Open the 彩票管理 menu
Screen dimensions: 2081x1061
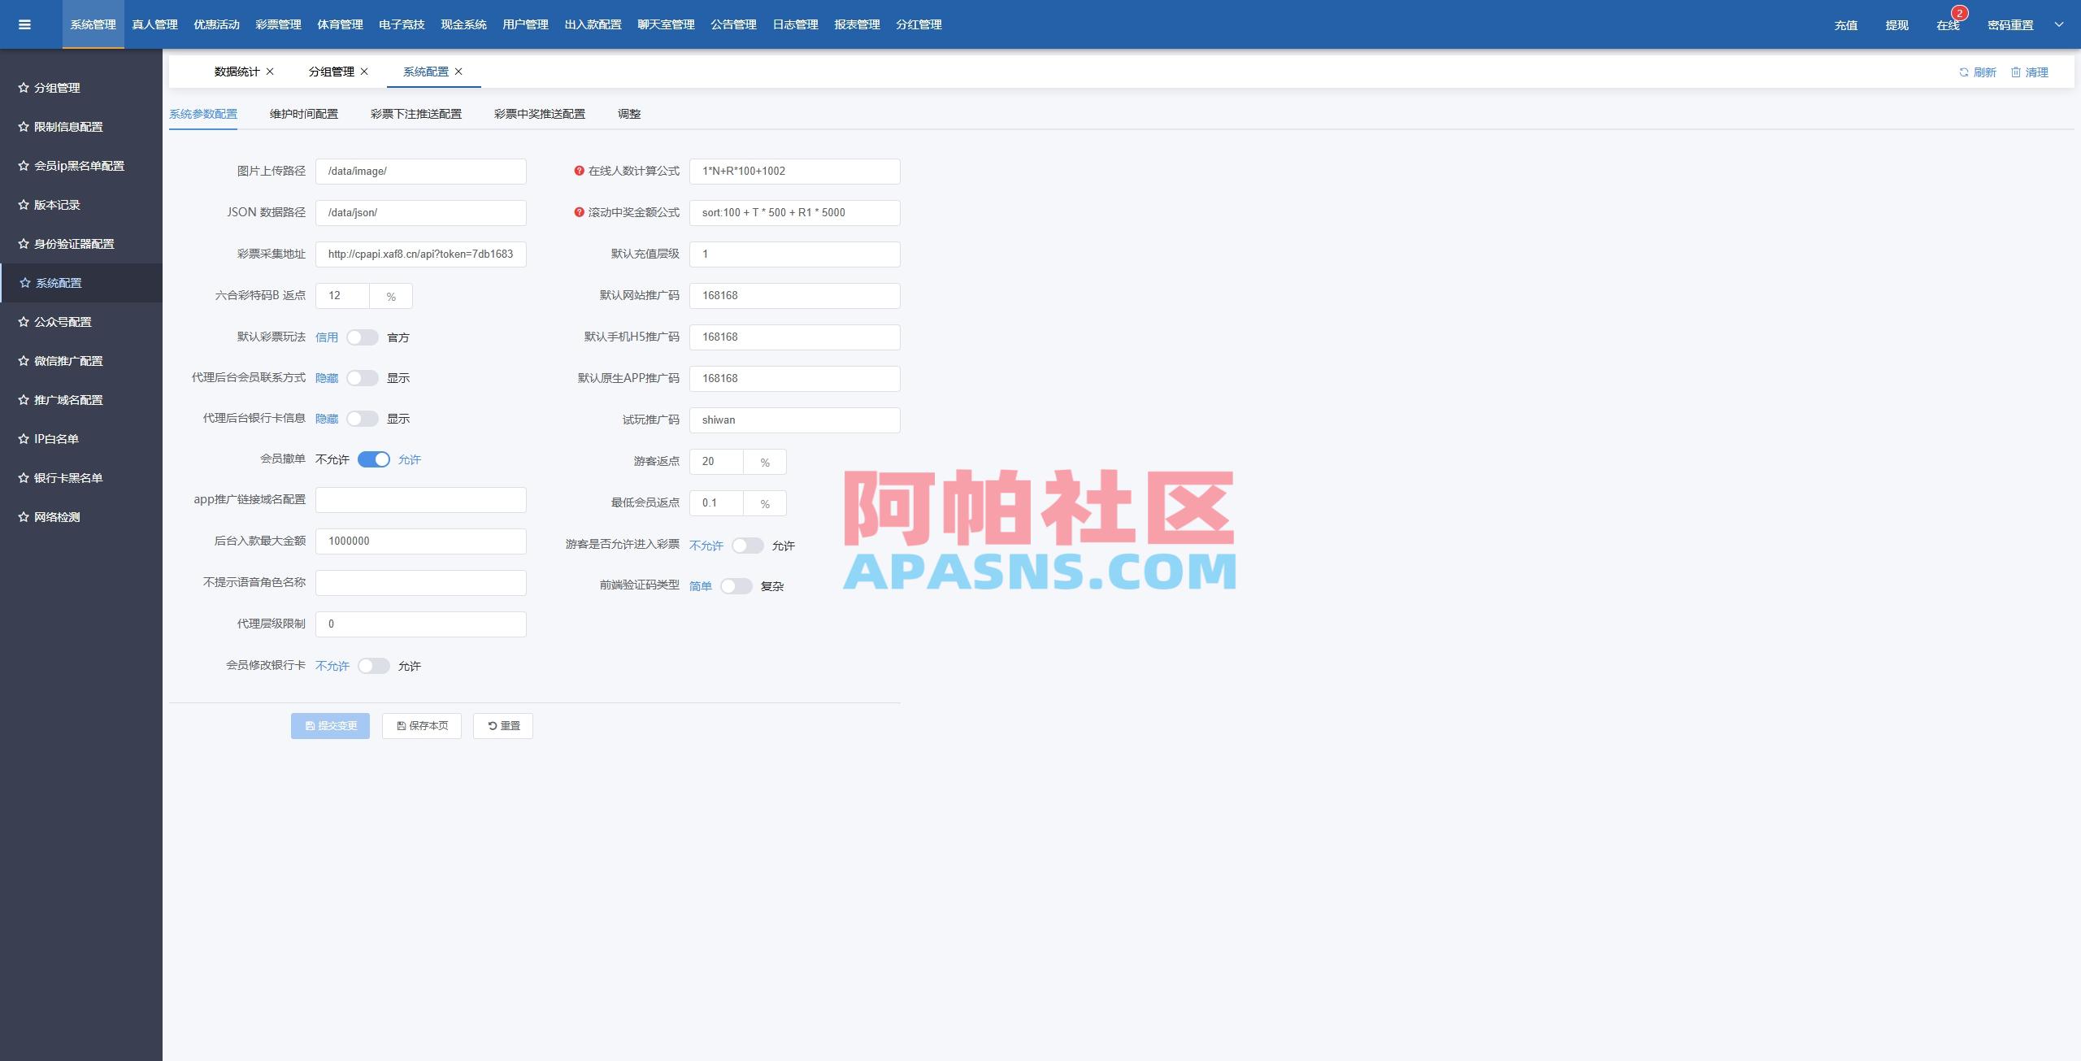276,24
